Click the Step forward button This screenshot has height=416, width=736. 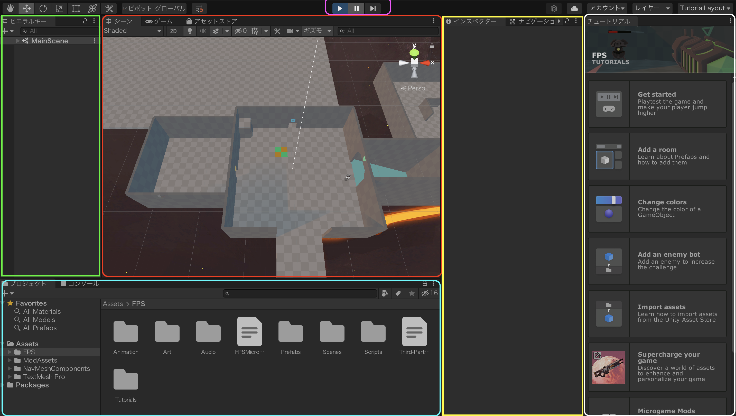pos(373,8)
